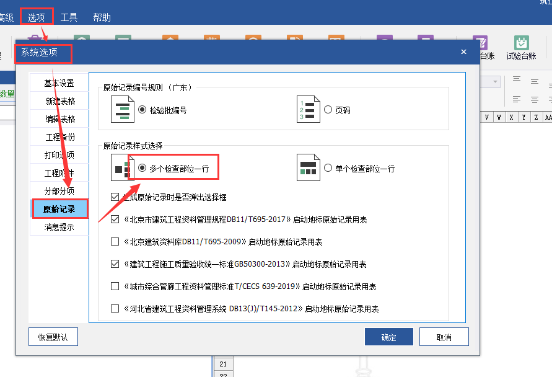Click the 页码 numbered list icon
Image resolution: width=552 pixels, height=377 pixels.
tap(308, 110)
